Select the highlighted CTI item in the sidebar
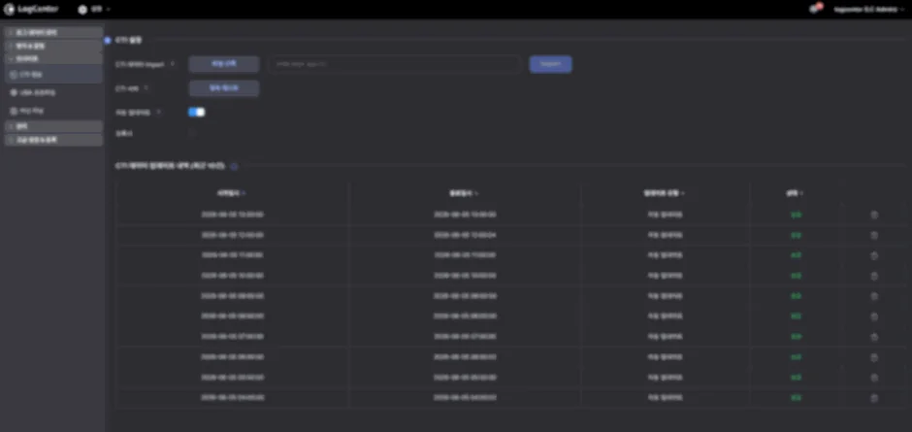 tap(53, 75)
